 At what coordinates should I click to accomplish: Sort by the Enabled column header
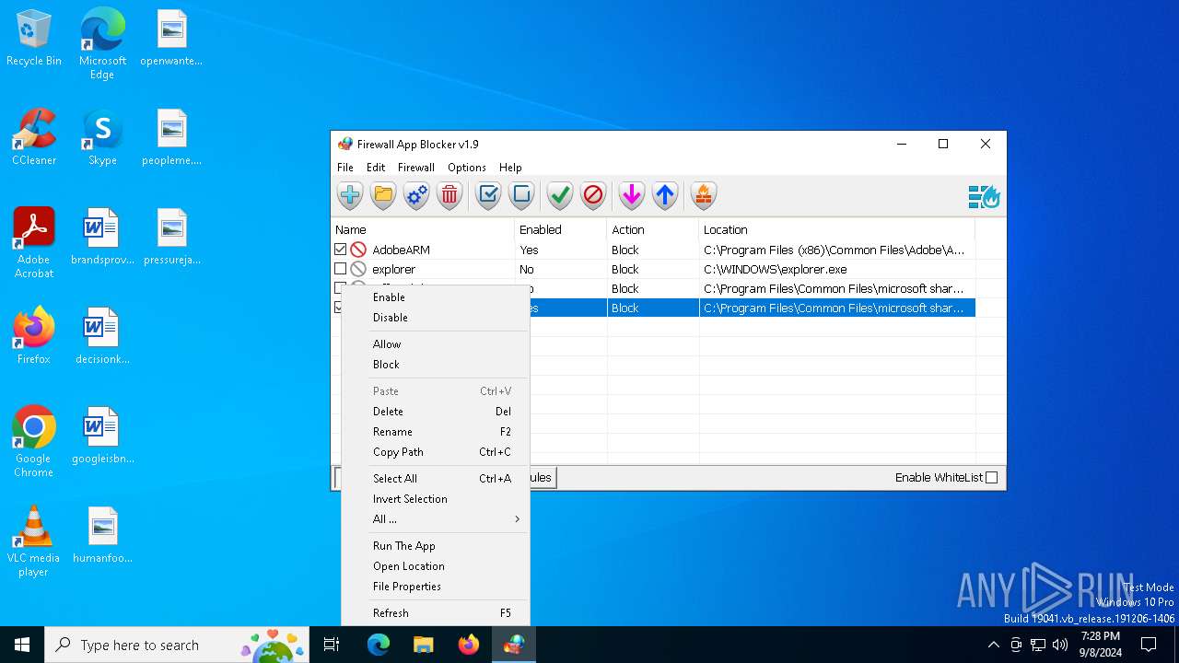561,229
